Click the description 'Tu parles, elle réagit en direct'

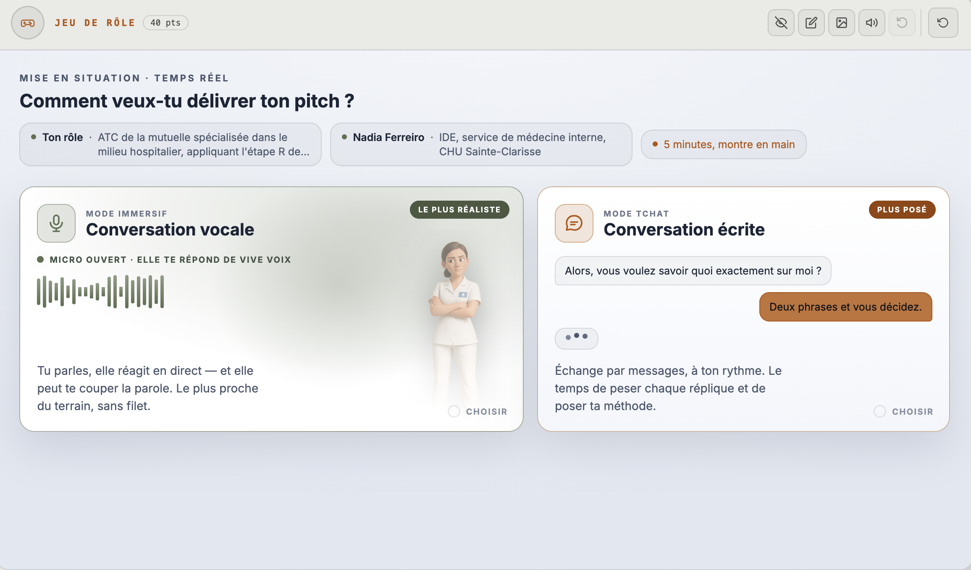pos(148,388)
